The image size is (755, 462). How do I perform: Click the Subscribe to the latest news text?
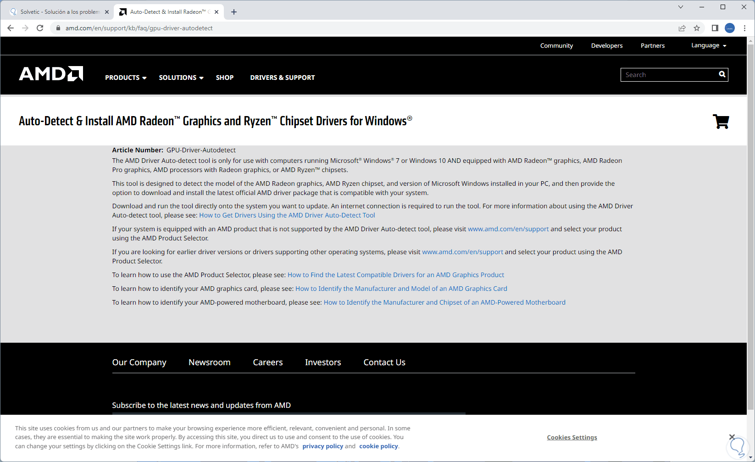click(x=201, y=405)
